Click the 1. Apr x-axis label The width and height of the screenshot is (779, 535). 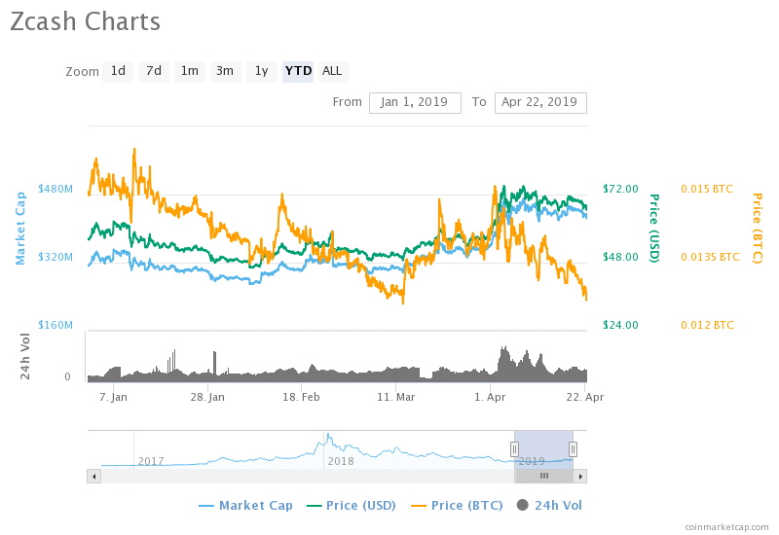490,397
